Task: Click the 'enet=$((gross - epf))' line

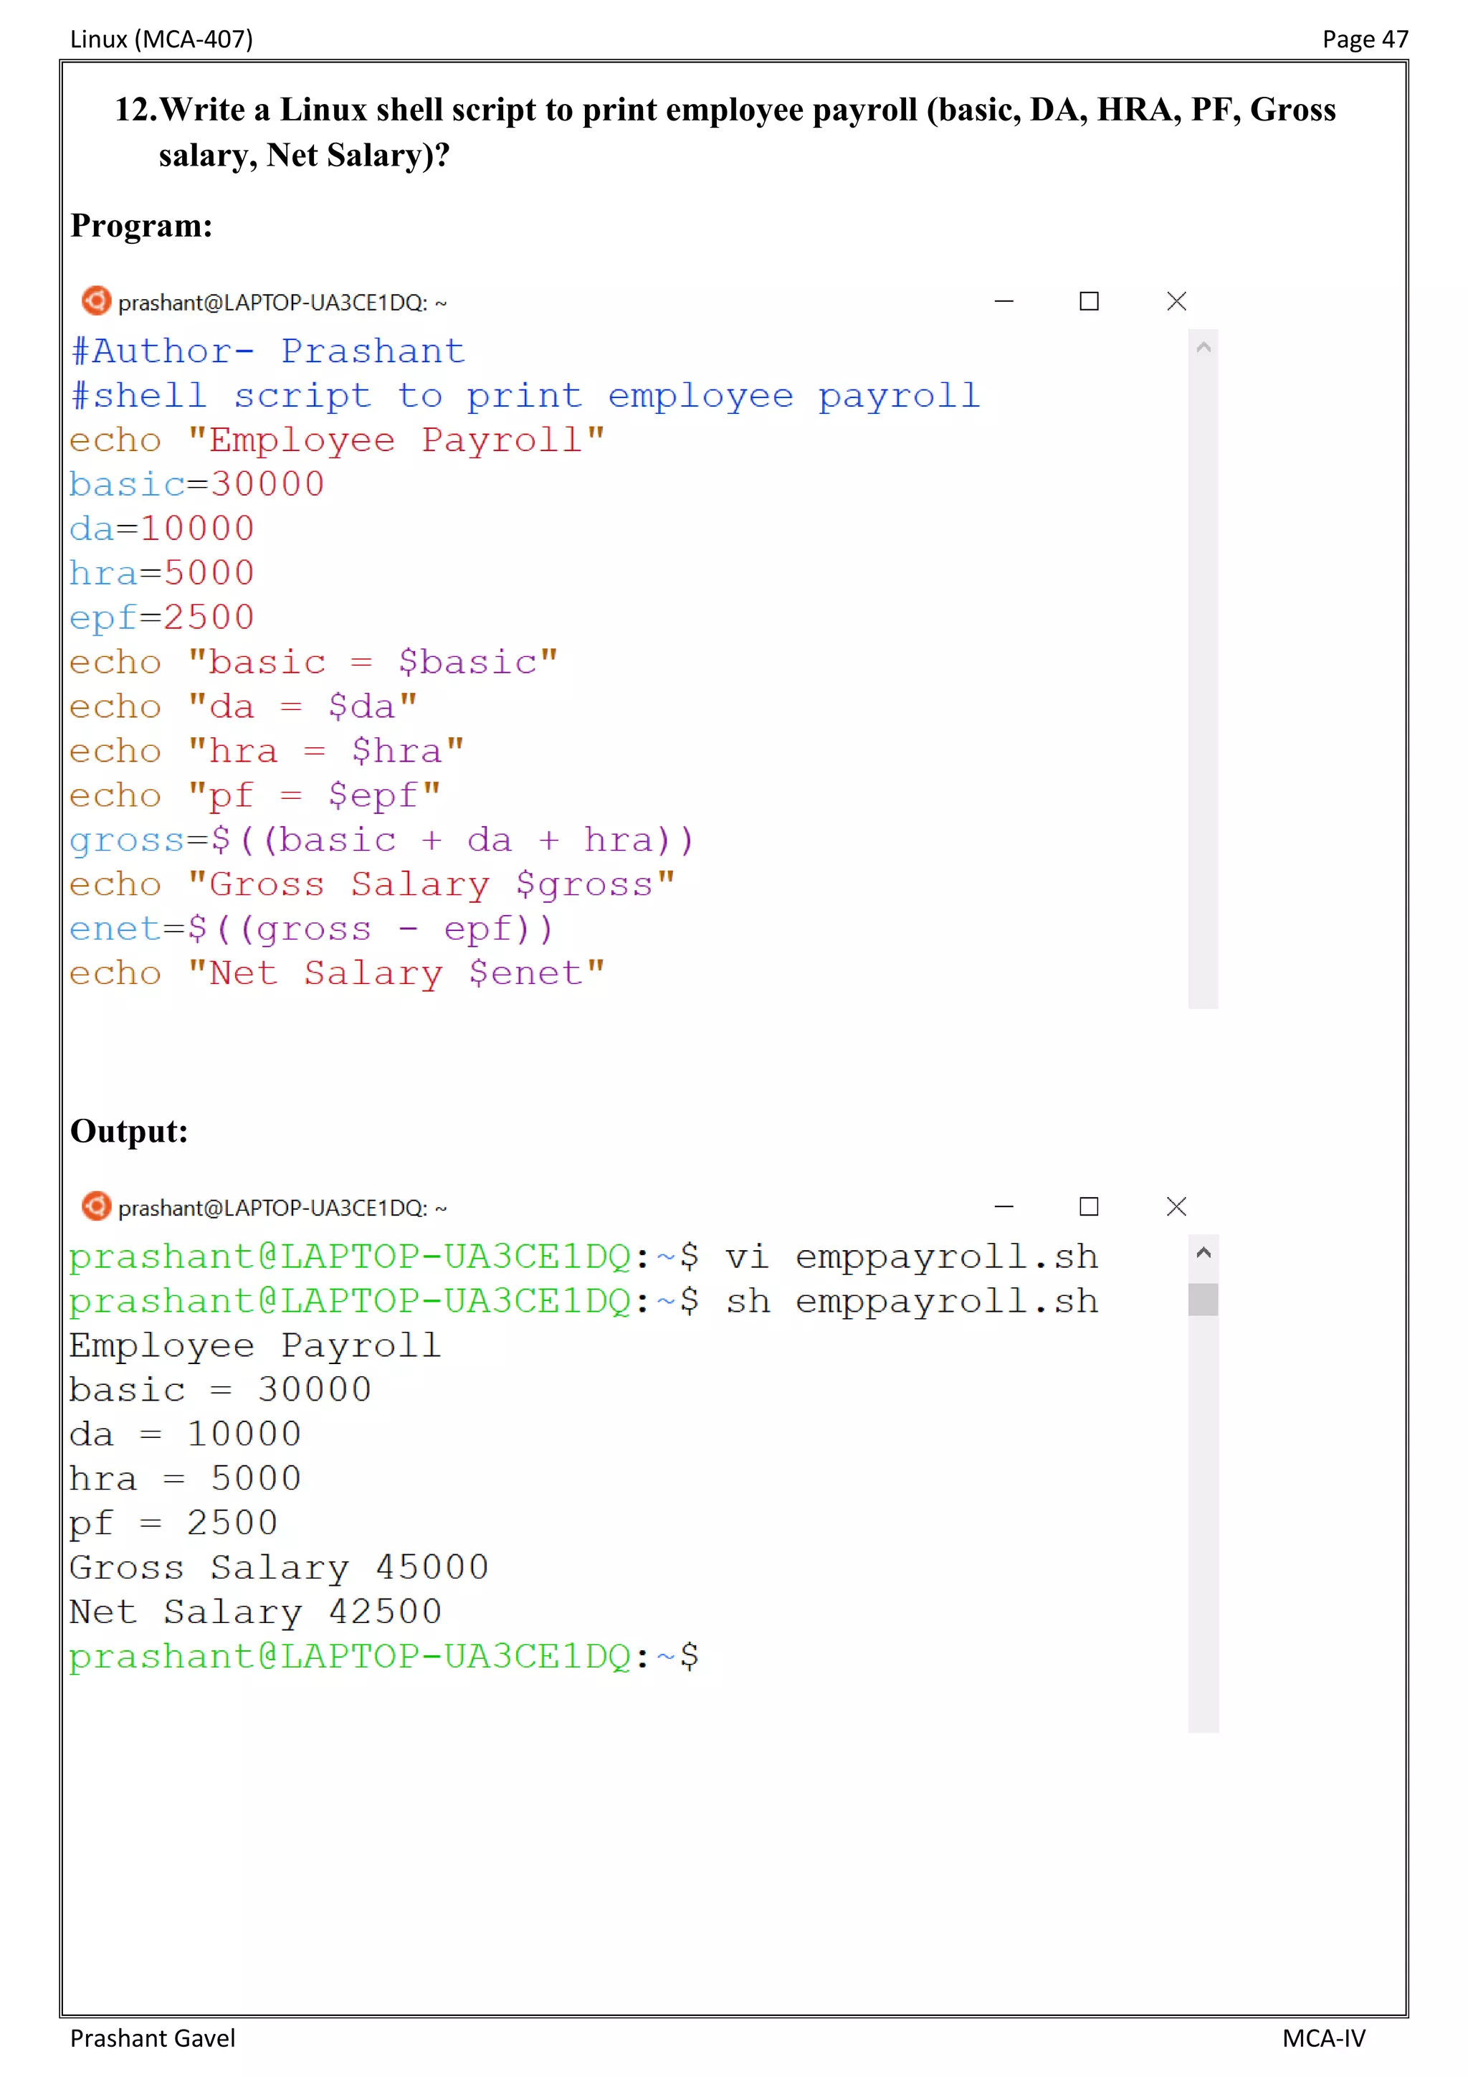Action: click(312, 930)
